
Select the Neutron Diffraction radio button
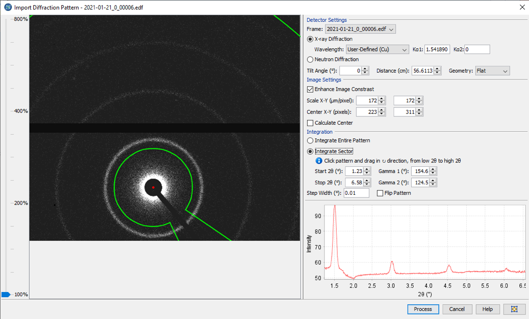(310, 60)
